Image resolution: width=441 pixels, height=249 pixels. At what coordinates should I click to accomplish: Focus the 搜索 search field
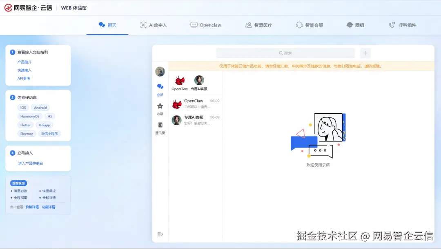click(x=285, y=53)
